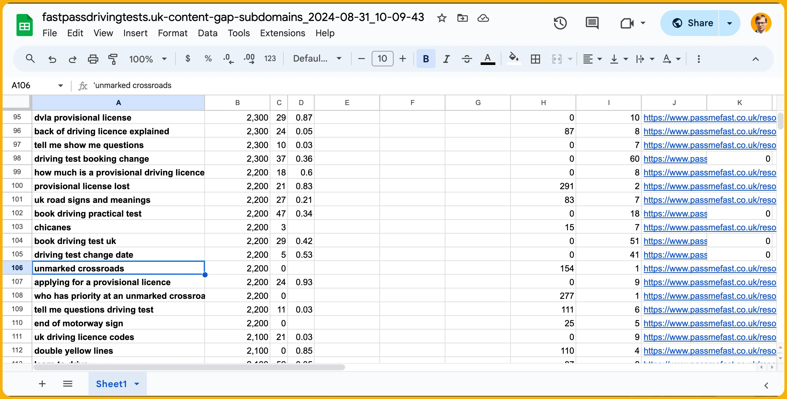Select the Sheet1 tab
Screen dimensions: 787x399
tap(111, 384)
